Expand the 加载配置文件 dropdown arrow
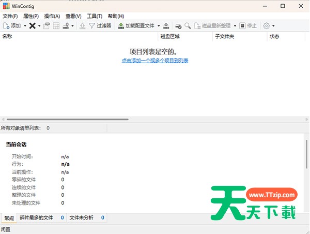This screenshot has height=234, width=310. tap(159, 26)
